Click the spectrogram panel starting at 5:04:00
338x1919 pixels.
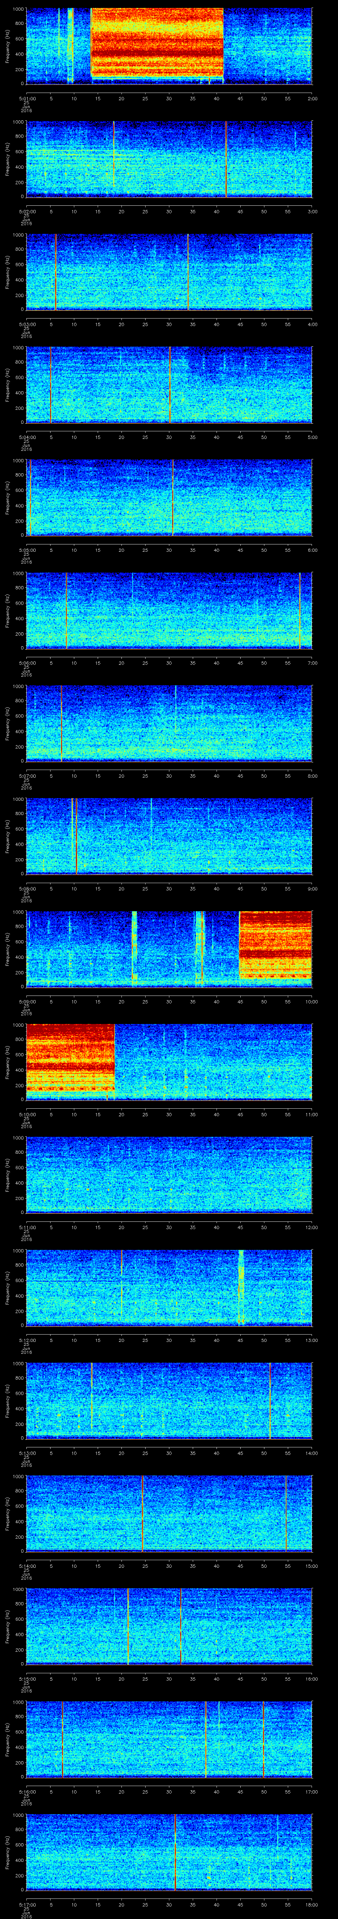(x=169, y=384)
